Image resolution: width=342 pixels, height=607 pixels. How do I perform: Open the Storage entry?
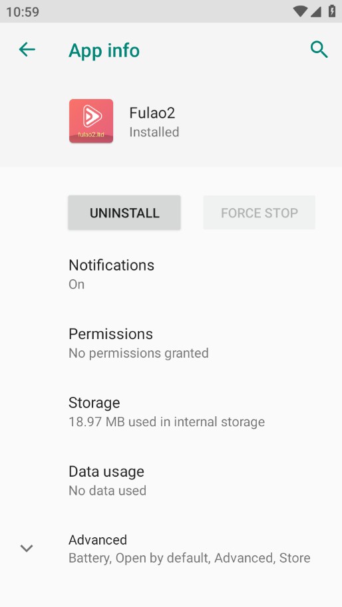(171, 412)
